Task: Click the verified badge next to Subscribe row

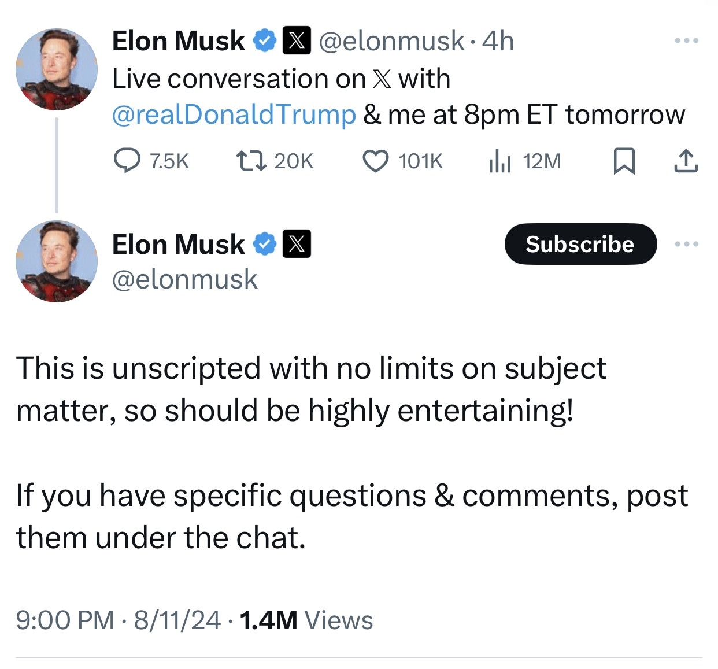Action: click(265, 244)
